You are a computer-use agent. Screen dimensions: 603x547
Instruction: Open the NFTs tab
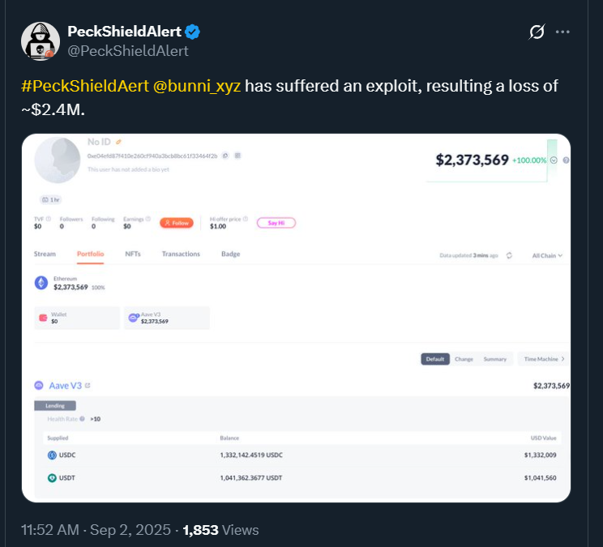point(133,254)
